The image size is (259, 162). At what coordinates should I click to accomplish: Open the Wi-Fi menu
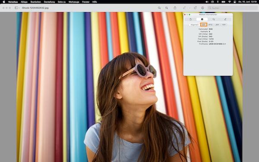(230, 2)
